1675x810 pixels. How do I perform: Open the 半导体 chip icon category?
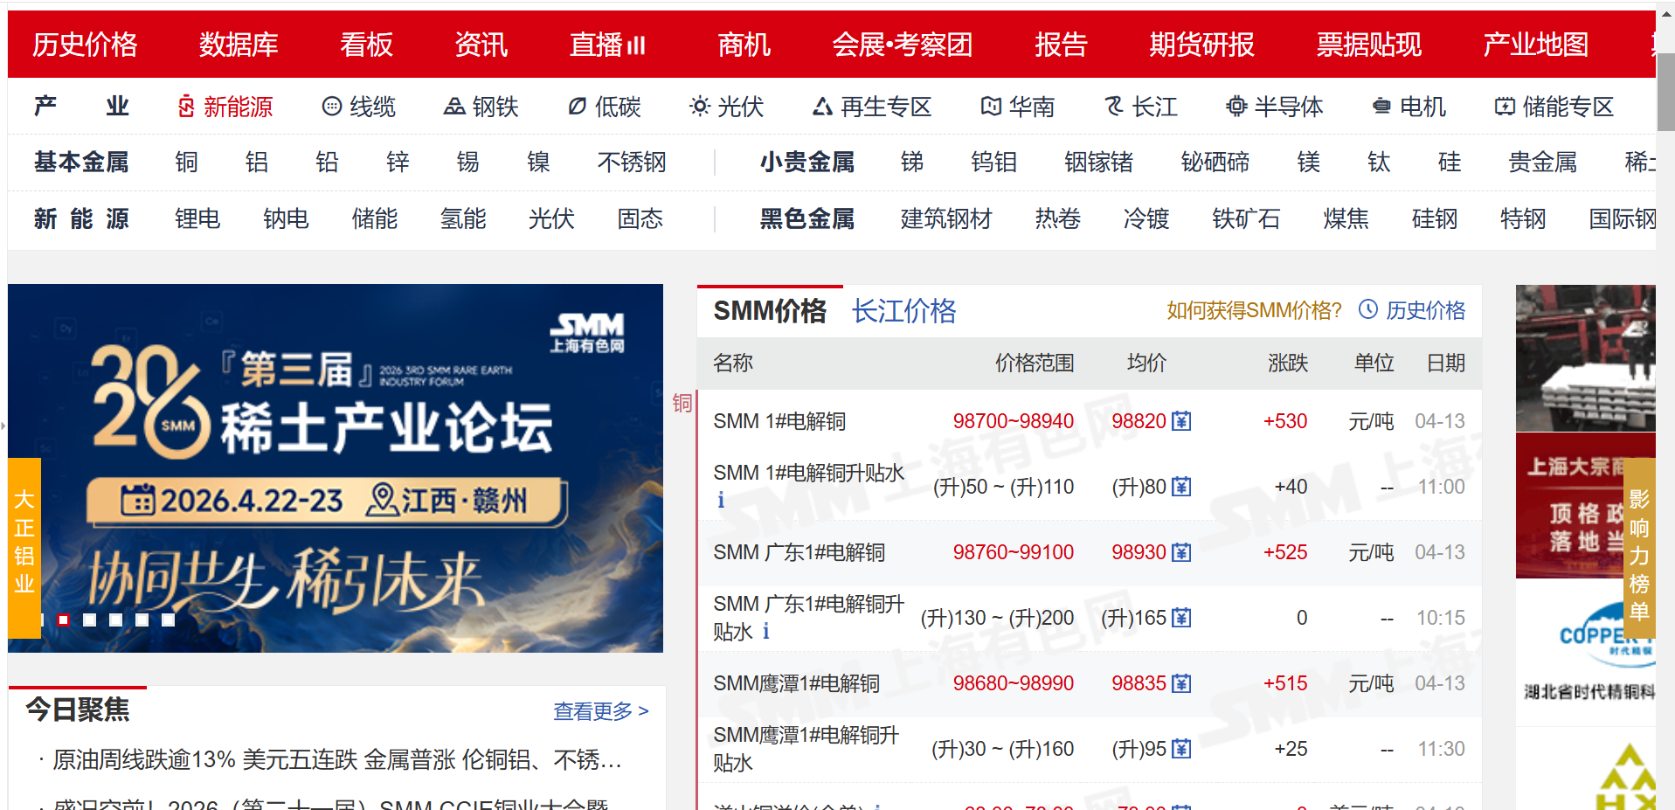(x=1235, y=107)
